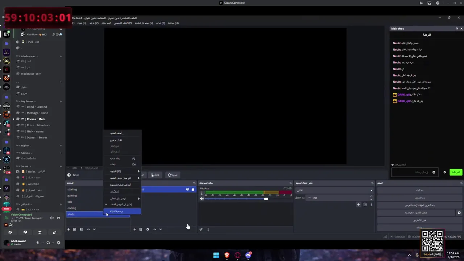Image resolution: width=464 pixels, height=261 pixels.
Task: Choose Rename F2 in the context menu
Action: pyautogui.click(x=122, y=158)
